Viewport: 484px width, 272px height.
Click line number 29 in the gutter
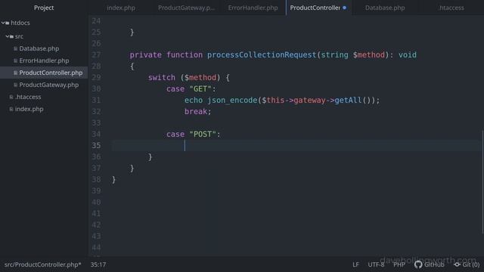[x=96, y=77]
